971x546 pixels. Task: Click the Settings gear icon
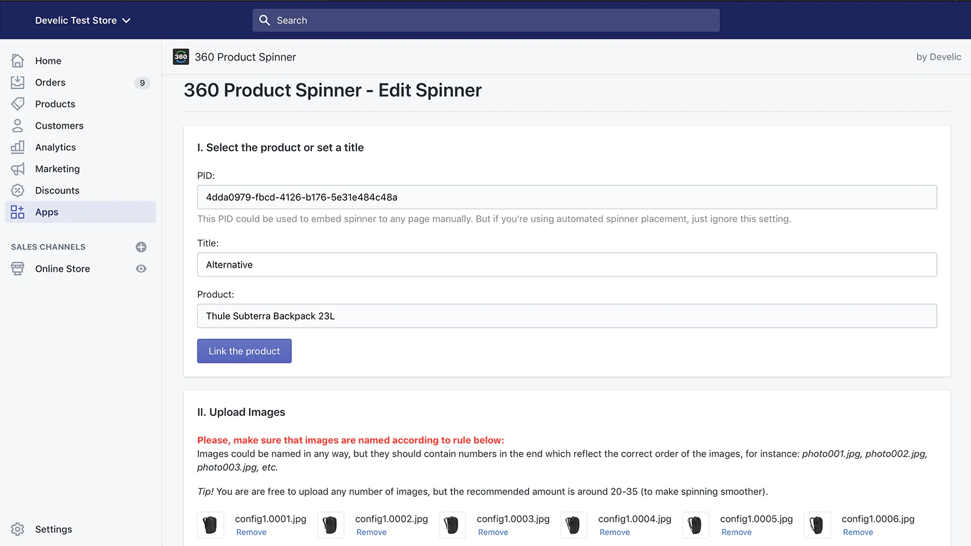18,529
